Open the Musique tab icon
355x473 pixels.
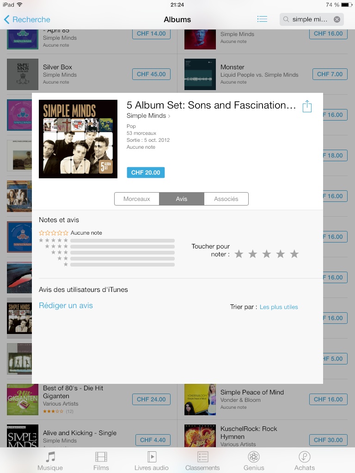(50, 457)
